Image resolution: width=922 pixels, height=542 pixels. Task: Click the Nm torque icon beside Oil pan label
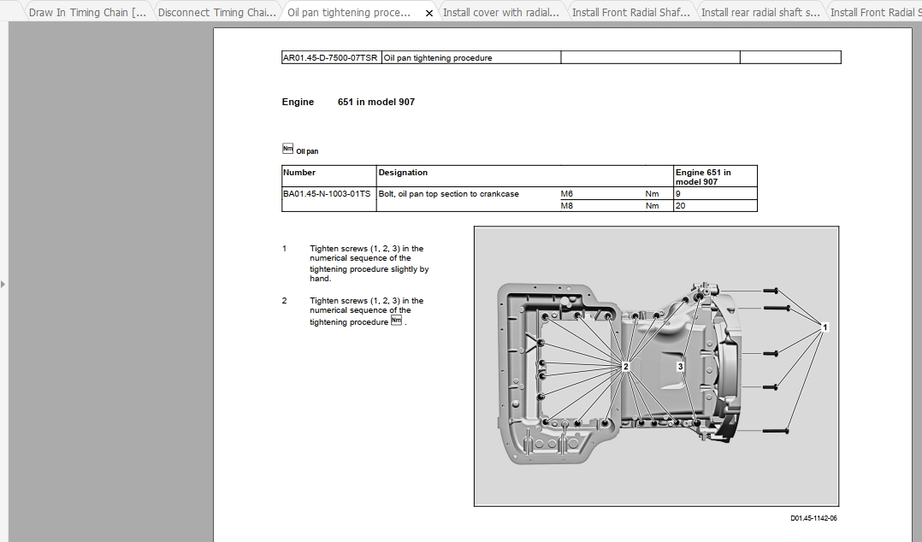[287, 149]
